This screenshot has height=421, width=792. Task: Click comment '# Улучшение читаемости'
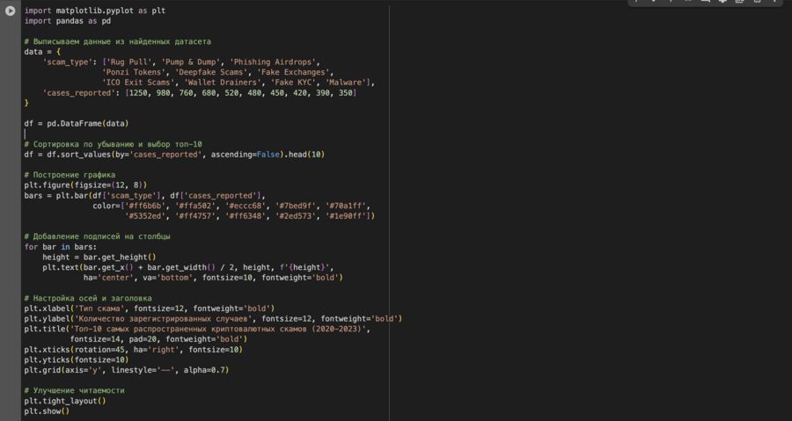tap(74, 391)
